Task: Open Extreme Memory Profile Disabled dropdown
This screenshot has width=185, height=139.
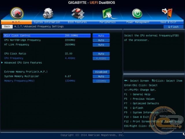Action: coord(101,72)
